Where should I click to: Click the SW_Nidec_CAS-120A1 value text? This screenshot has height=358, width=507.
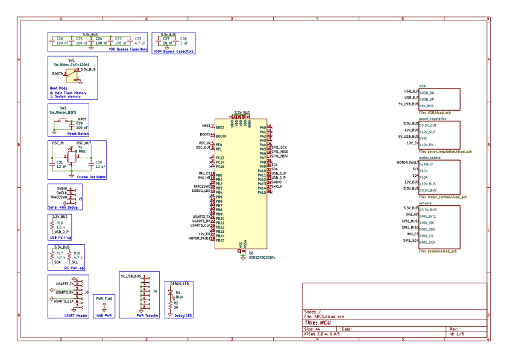(72, 64)
